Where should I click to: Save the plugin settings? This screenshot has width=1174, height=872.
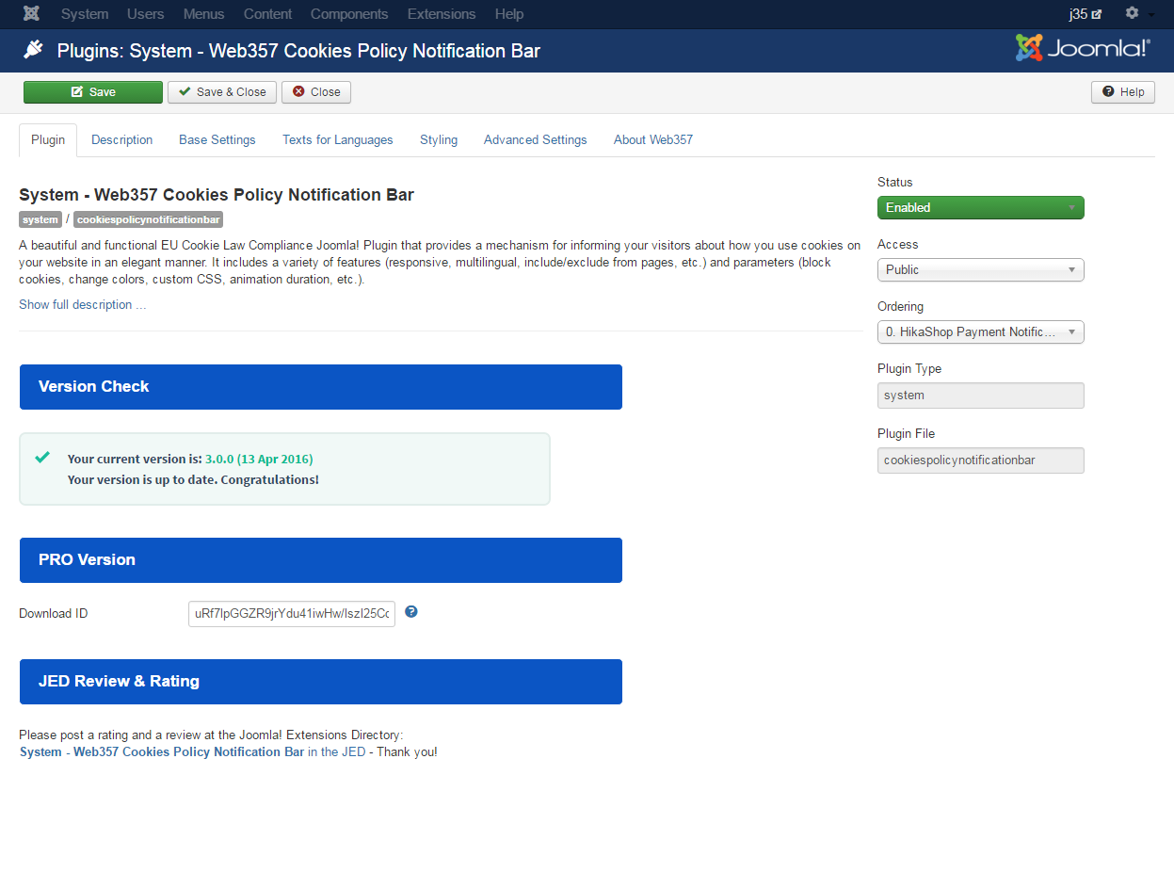click(x=93, y=92)
